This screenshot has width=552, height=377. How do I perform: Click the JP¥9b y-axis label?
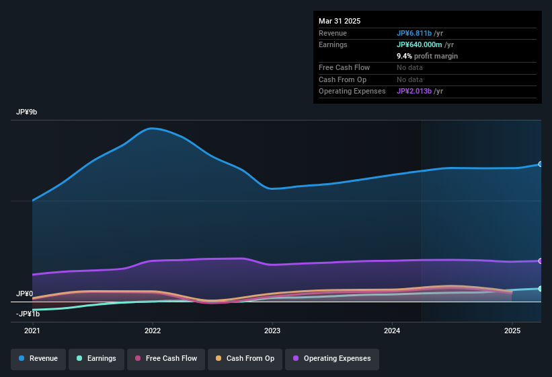pyautogui.click(x=26, y=112)
